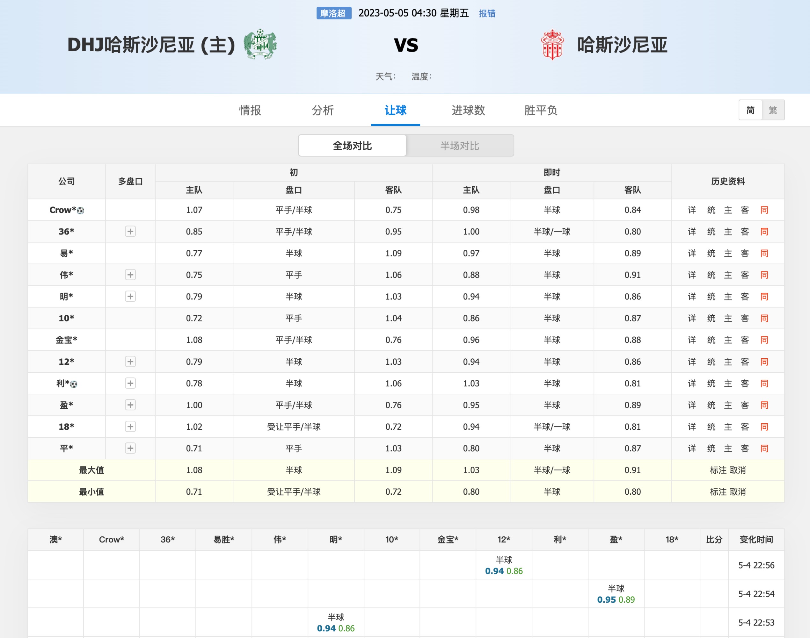Click the 摩洛超 league badge
This screenshot has width=810, height=638.
pos(333,13)
